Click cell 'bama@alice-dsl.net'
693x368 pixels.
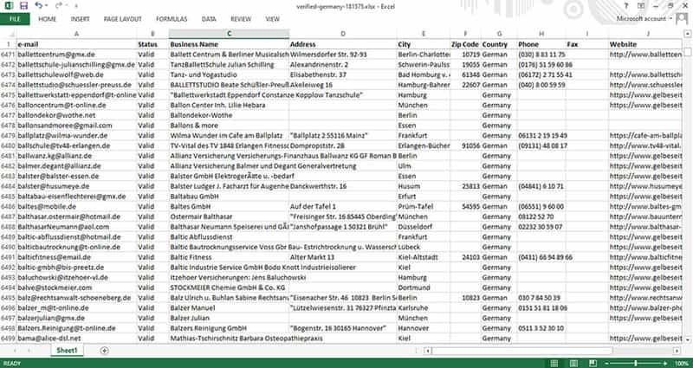[76, 338]
